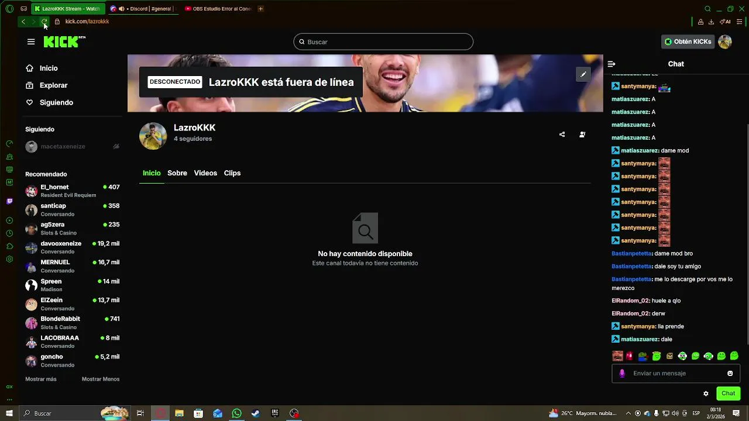Open the Opera menu logo

(9, 9)
